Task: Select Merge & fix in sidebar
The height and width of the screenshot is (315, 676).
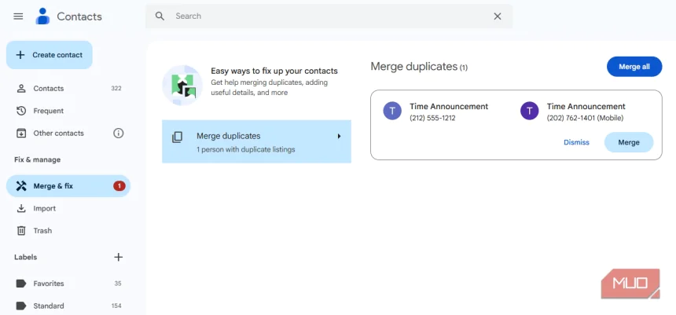Action: point(53,186)
